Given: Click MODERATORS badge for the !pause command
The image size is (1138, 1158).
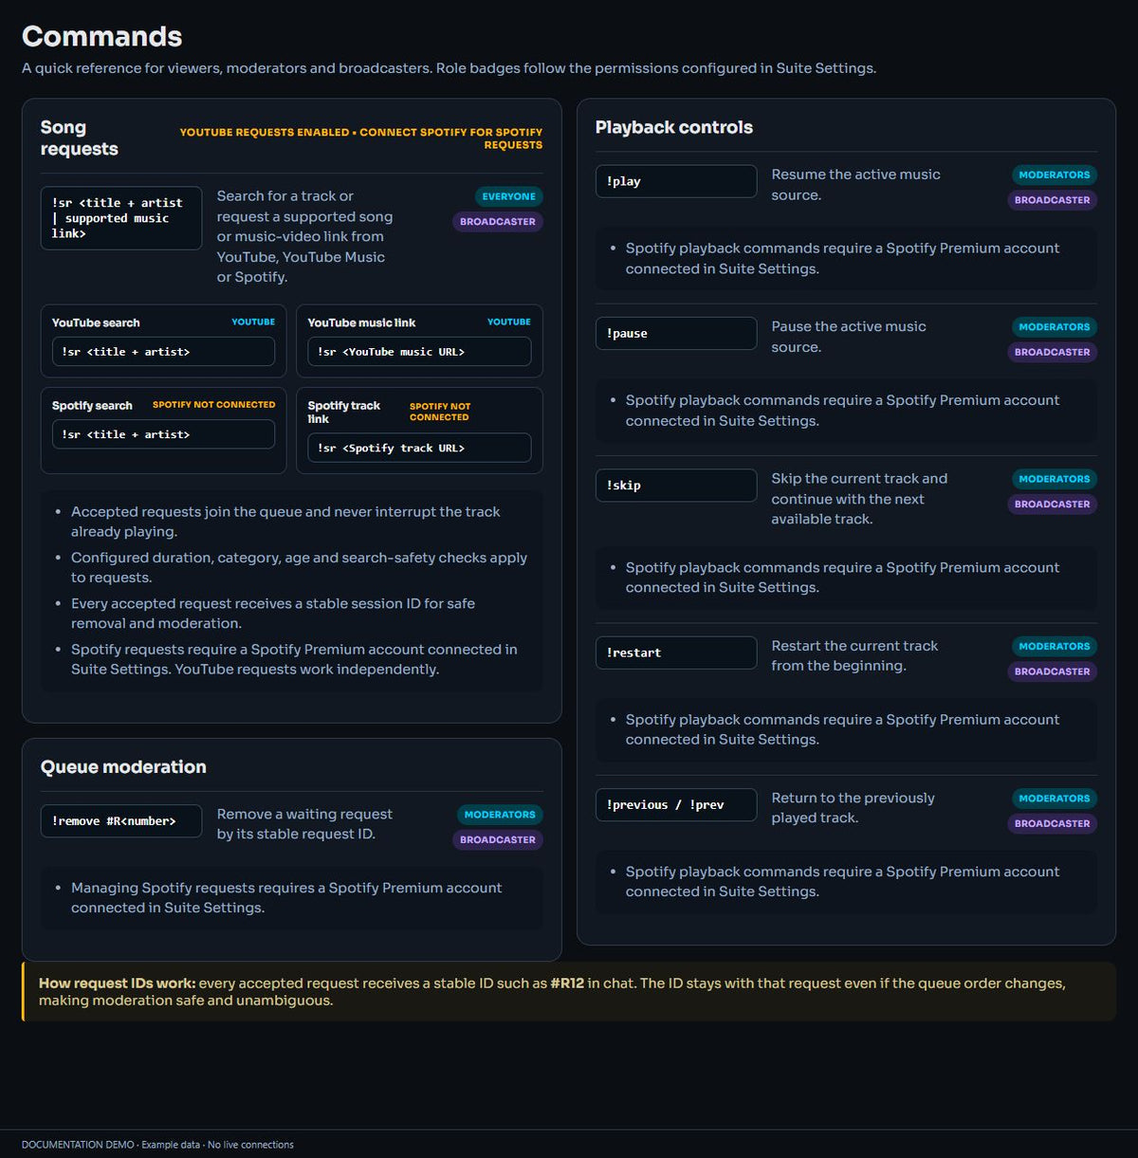Looking at the screenshot, I should pos(1054,327).
